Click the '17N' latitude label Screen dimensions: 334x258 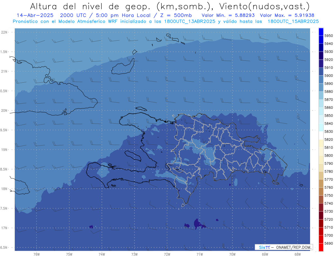[x=5, y=228]
